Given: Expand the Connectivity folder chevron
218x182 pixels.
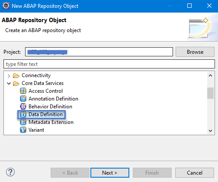Looking at the screenshot, I should 9,76.
